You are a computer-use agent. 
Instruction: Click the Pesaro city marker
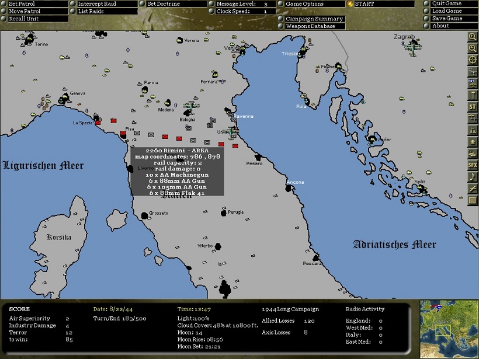click(x=258, y=158)
